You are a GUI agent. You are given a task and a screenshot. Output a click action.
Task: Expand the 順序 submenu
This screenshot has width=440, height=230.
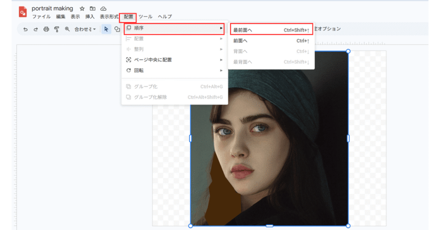[174, 28]
